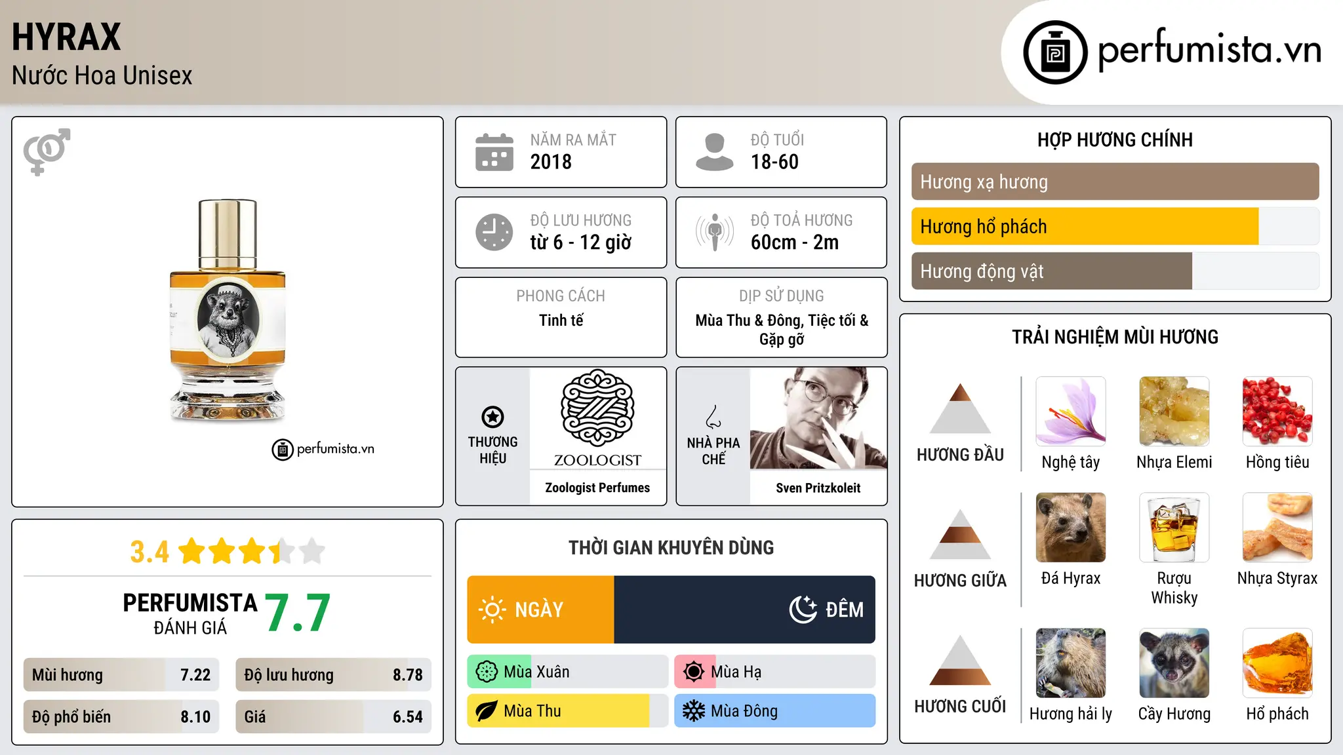
Task: Click the Nước Hoa Unisex subtitle
Action: (x=102, y=75)
